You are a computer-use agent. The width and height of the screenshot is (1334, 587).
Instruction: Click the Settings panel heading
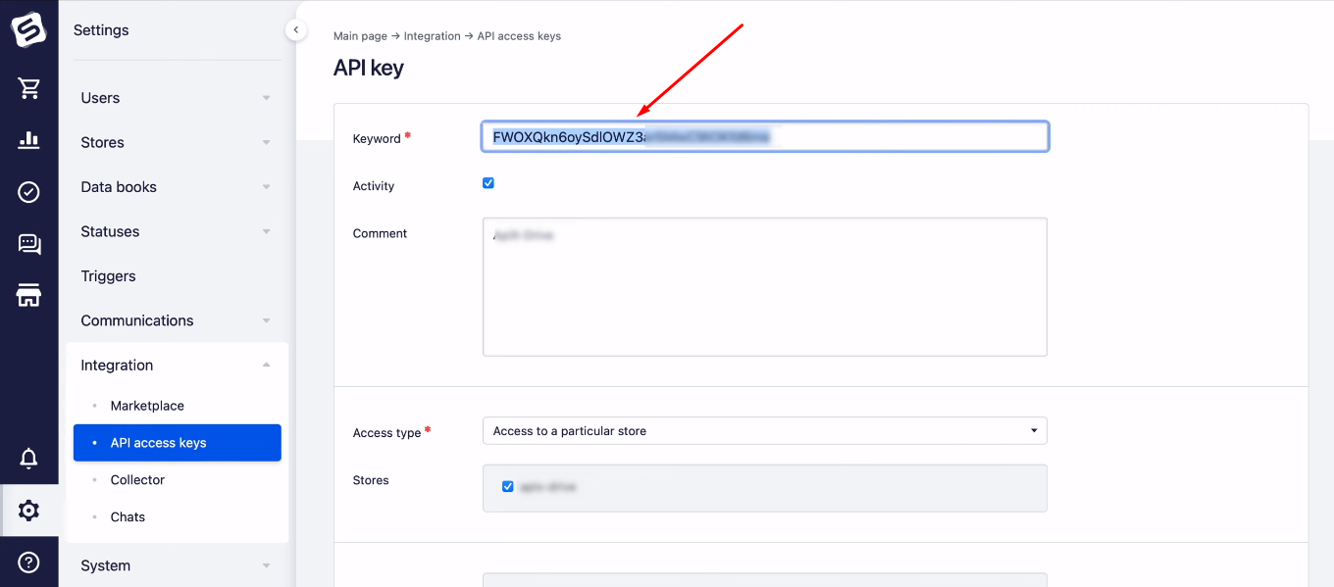tap(101, 30)
